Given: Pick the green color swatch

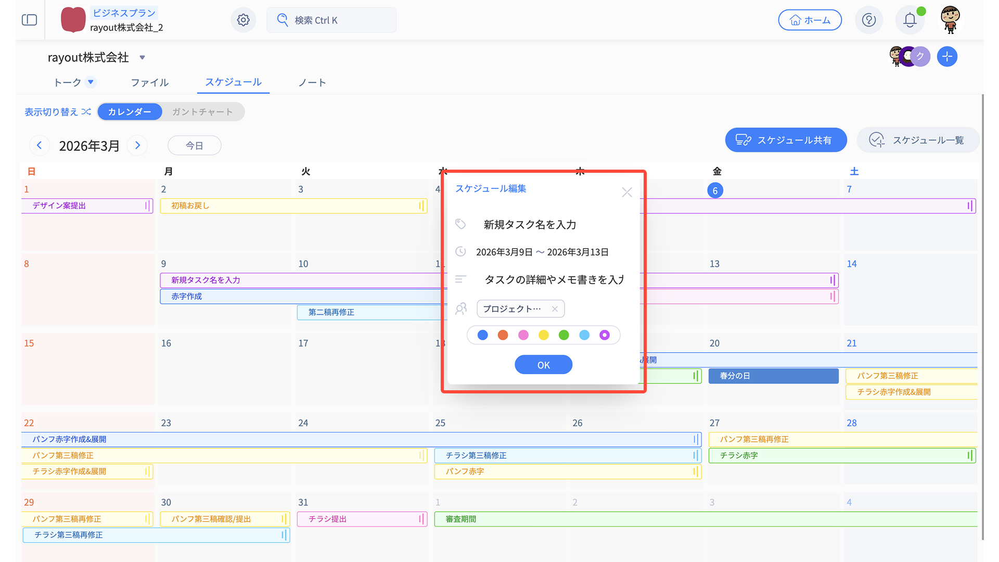Looking at the screenshot, I should [563, 335].
